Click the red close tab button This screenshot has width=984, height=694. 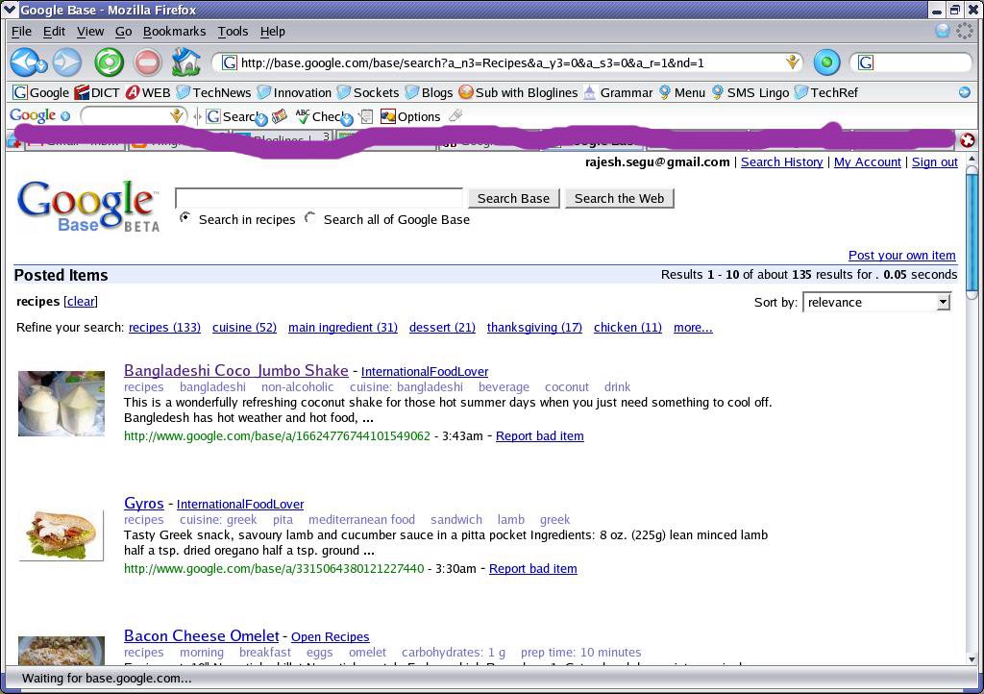coord(967,140)
